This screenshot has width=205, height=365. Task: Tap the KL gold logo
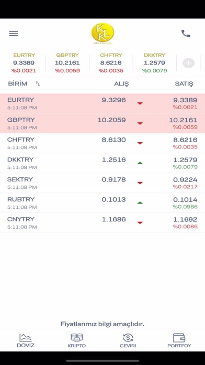click(102, 33)
